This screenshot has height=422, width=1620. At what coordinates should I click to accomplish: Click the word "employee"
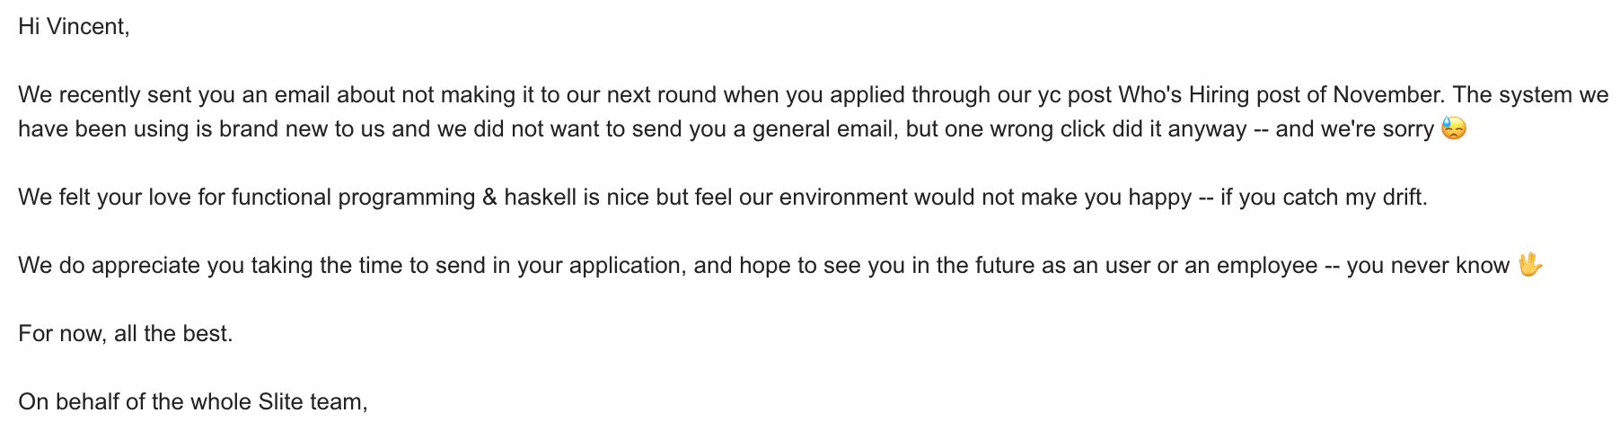[1267, 266]
